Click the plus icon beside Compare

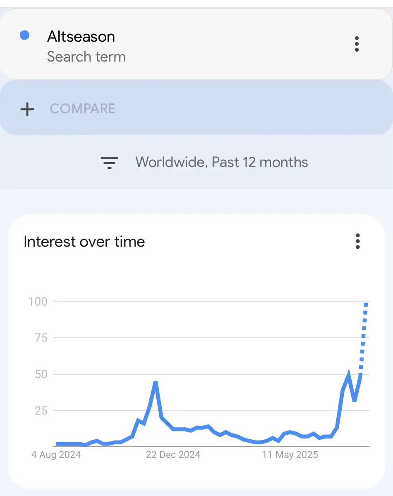coord(27,109)
